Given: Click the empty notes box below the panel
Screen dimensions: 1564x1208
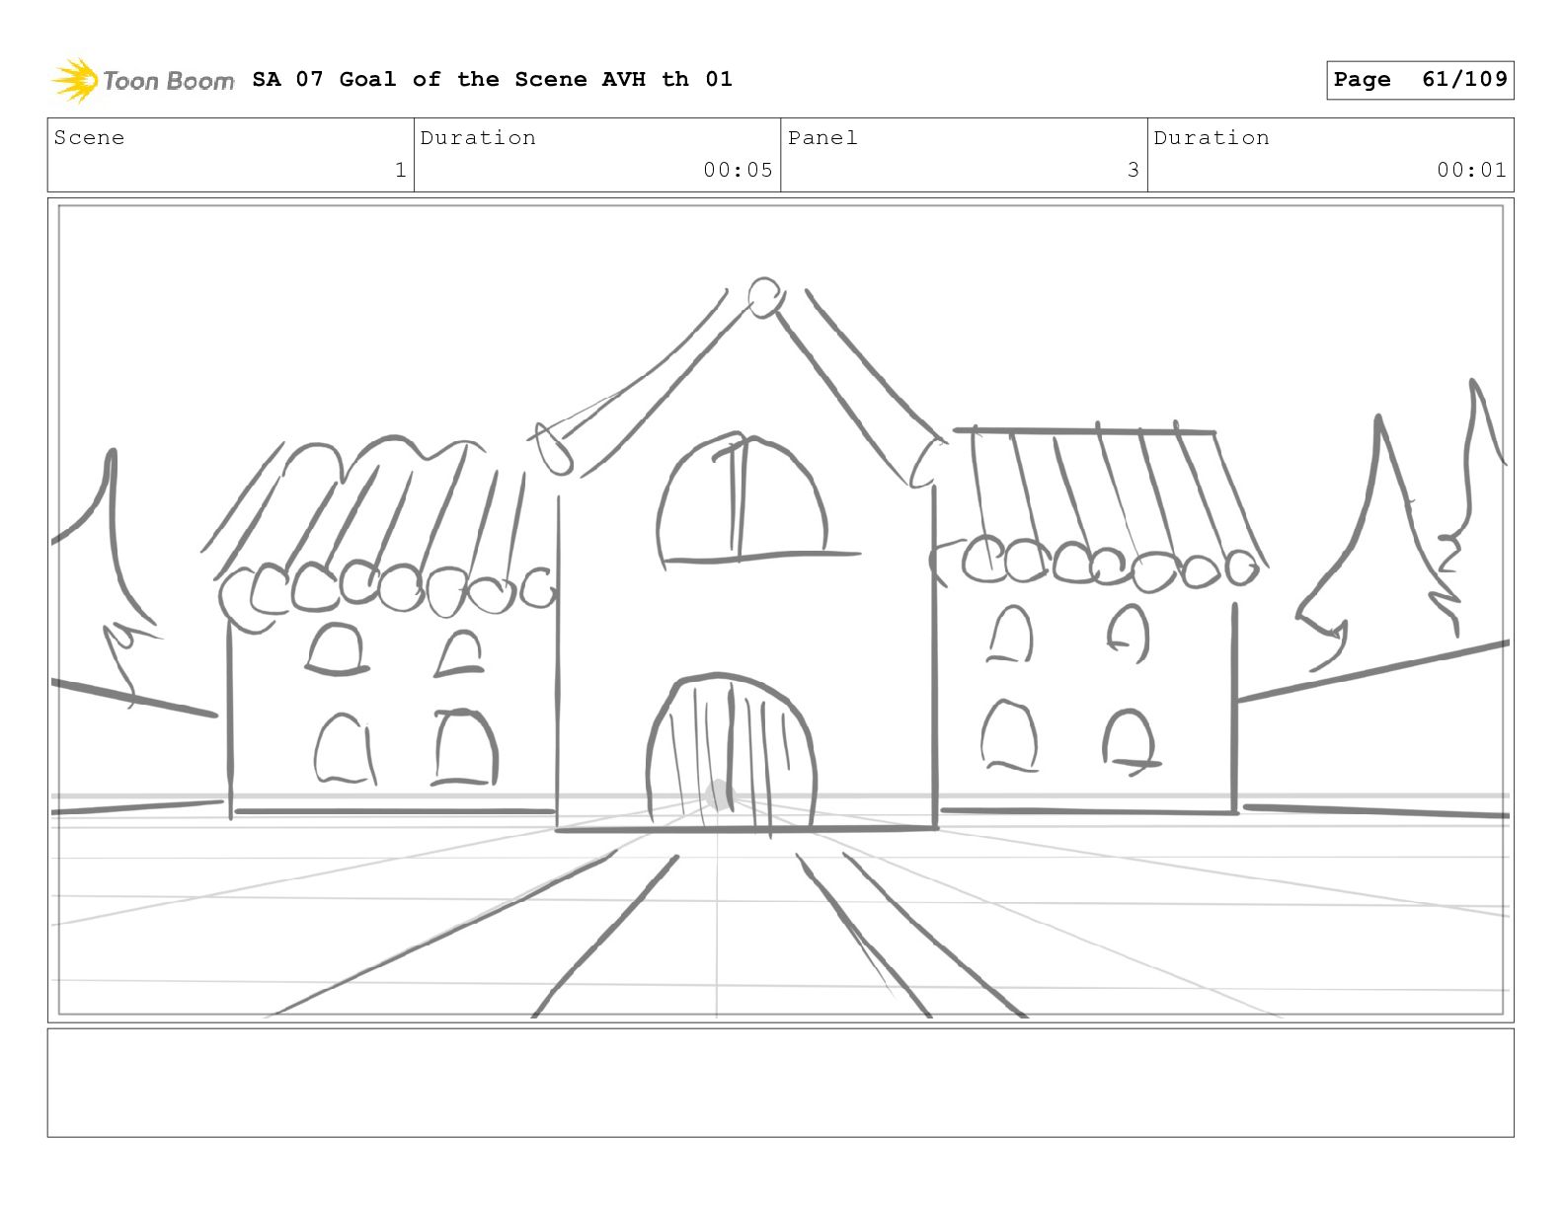Looking at the screenshot, I should point(780,1083).
